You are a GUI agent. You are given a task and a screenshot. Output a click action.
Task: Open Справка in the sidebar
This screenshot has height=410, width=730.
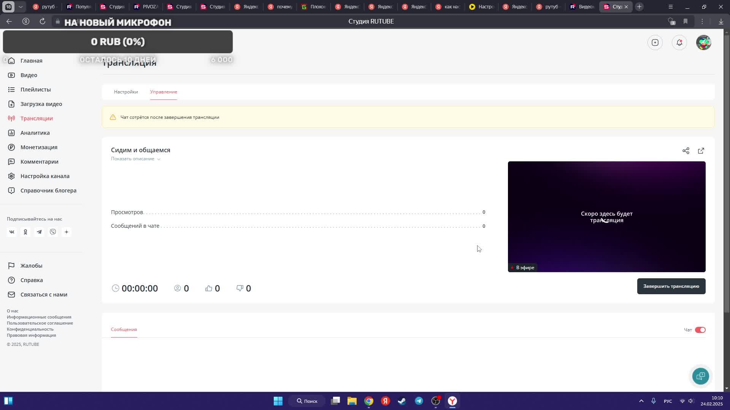25,280
